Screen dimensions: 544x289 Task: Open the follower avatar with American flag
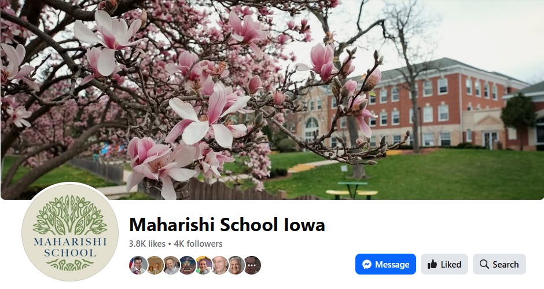[x=138, y=265]
